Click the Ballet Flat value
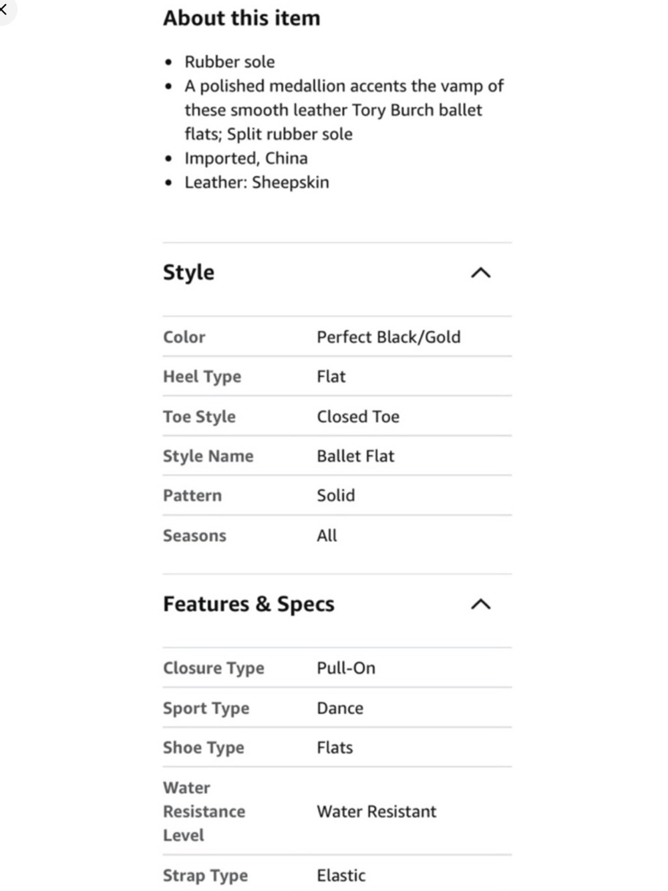 355,456
